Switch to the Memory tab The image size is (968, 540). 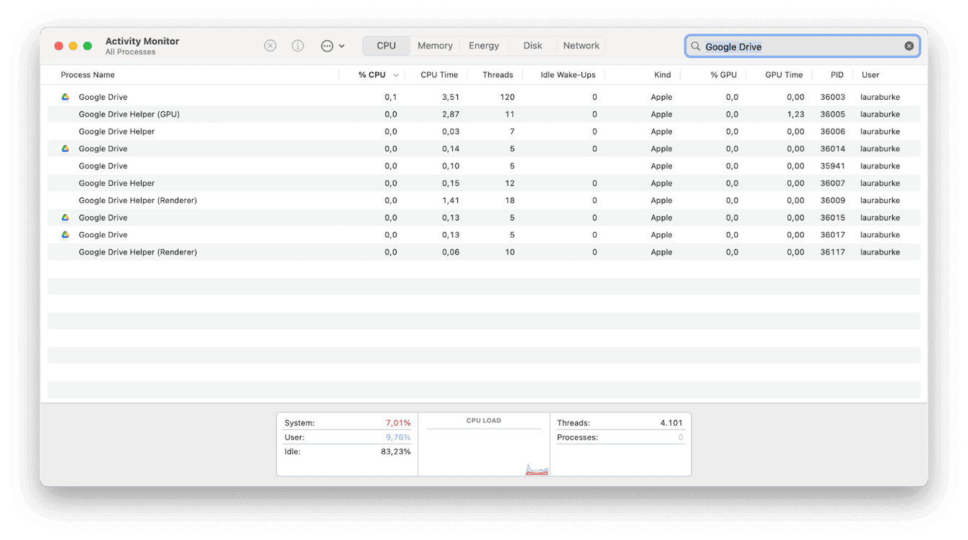tap(434, 45)
